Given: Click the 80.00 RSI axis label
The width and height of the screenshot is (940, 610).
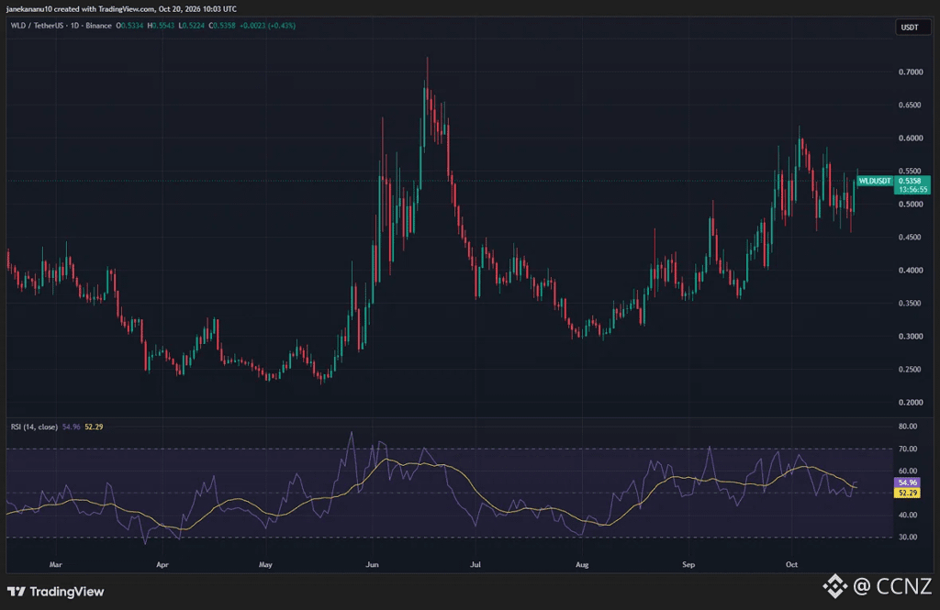Looking at the screenshot, I should 908,427.
